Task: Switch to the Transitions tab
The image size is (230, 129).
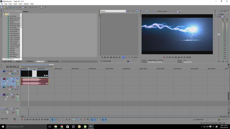Action: tap(29, 61)
